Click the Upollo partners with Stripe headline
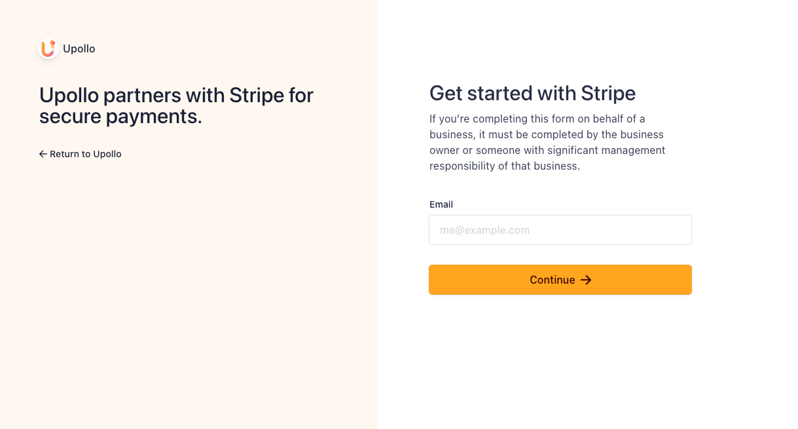Image resolution: width=798 pixels, height=429 pixels. coord(177,105)
